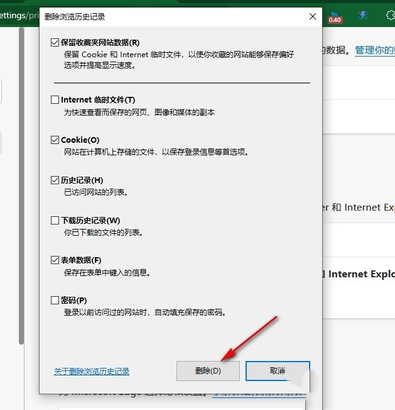Click the text 保存在表单中键入的信息。

107,273
